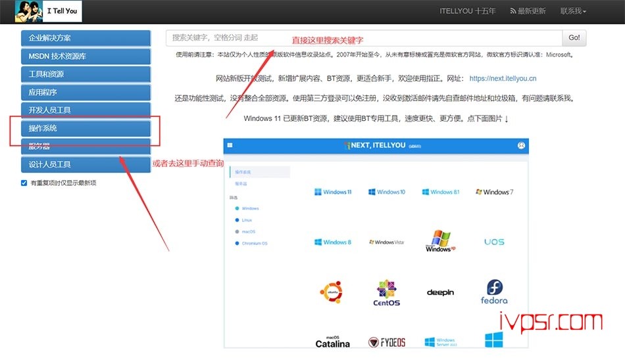Screen dimensions: 625x358
Task: Toggle 有重复项时仅显示最新项 checkbox
Action: (x=24, y=183)
